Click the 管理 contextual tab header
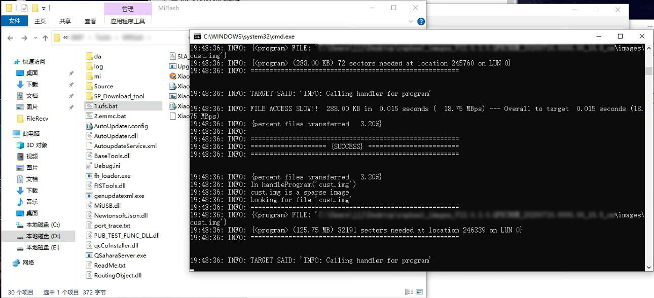Screen dimensions: 654x298 tap(128, 9)
